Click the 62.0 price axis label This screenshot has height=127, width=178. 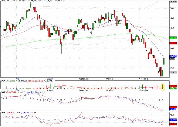click(x=172, y=48)
